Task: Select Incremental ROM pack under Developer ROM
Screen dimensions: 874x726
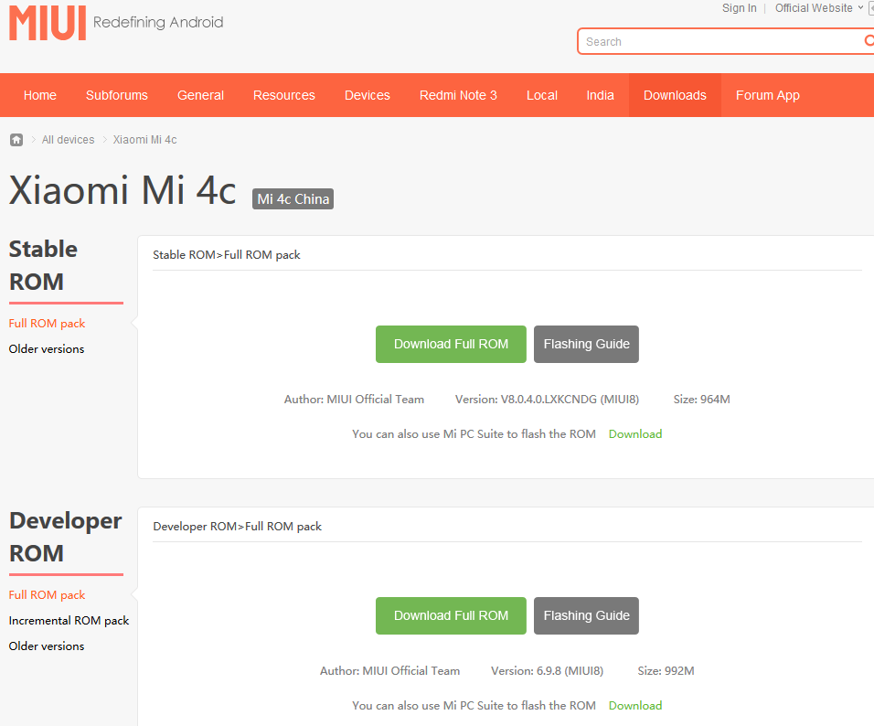Action: point(69,621)
